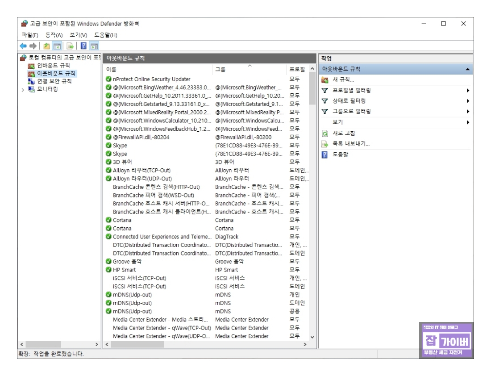Click the green check icon beside Groove 음악 rule
The width and height of the screenshot is (491, 376).
(x=108, y=261)
